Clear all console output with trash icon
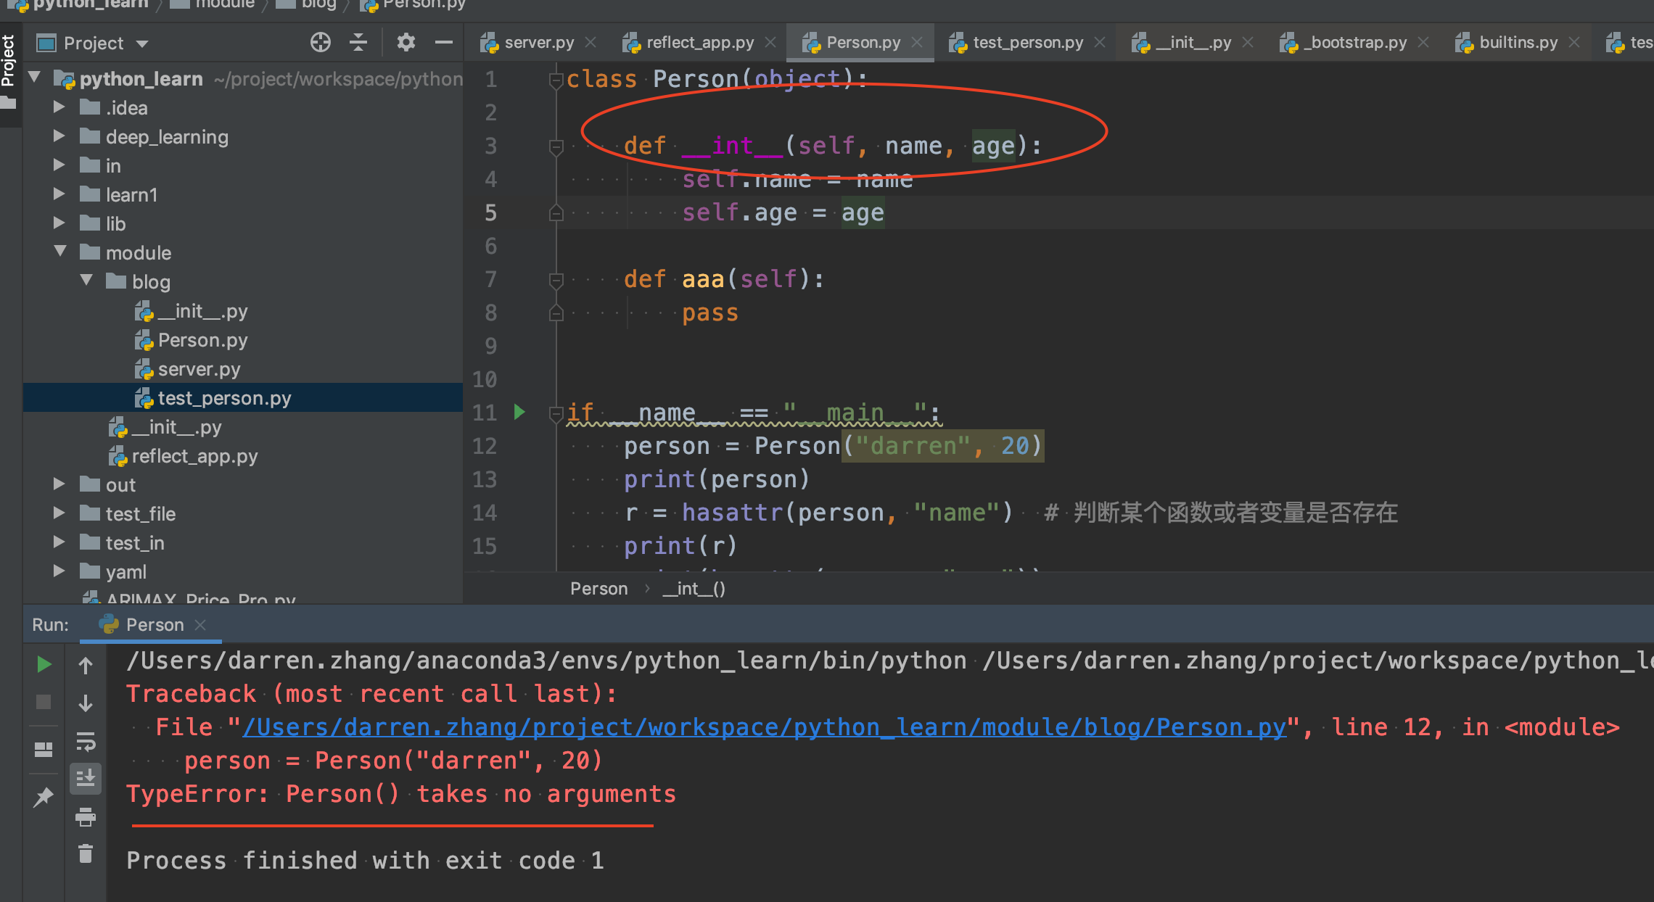Image resolution: width=1654 pixels, height=902 pixels. (x=86, y=854)
